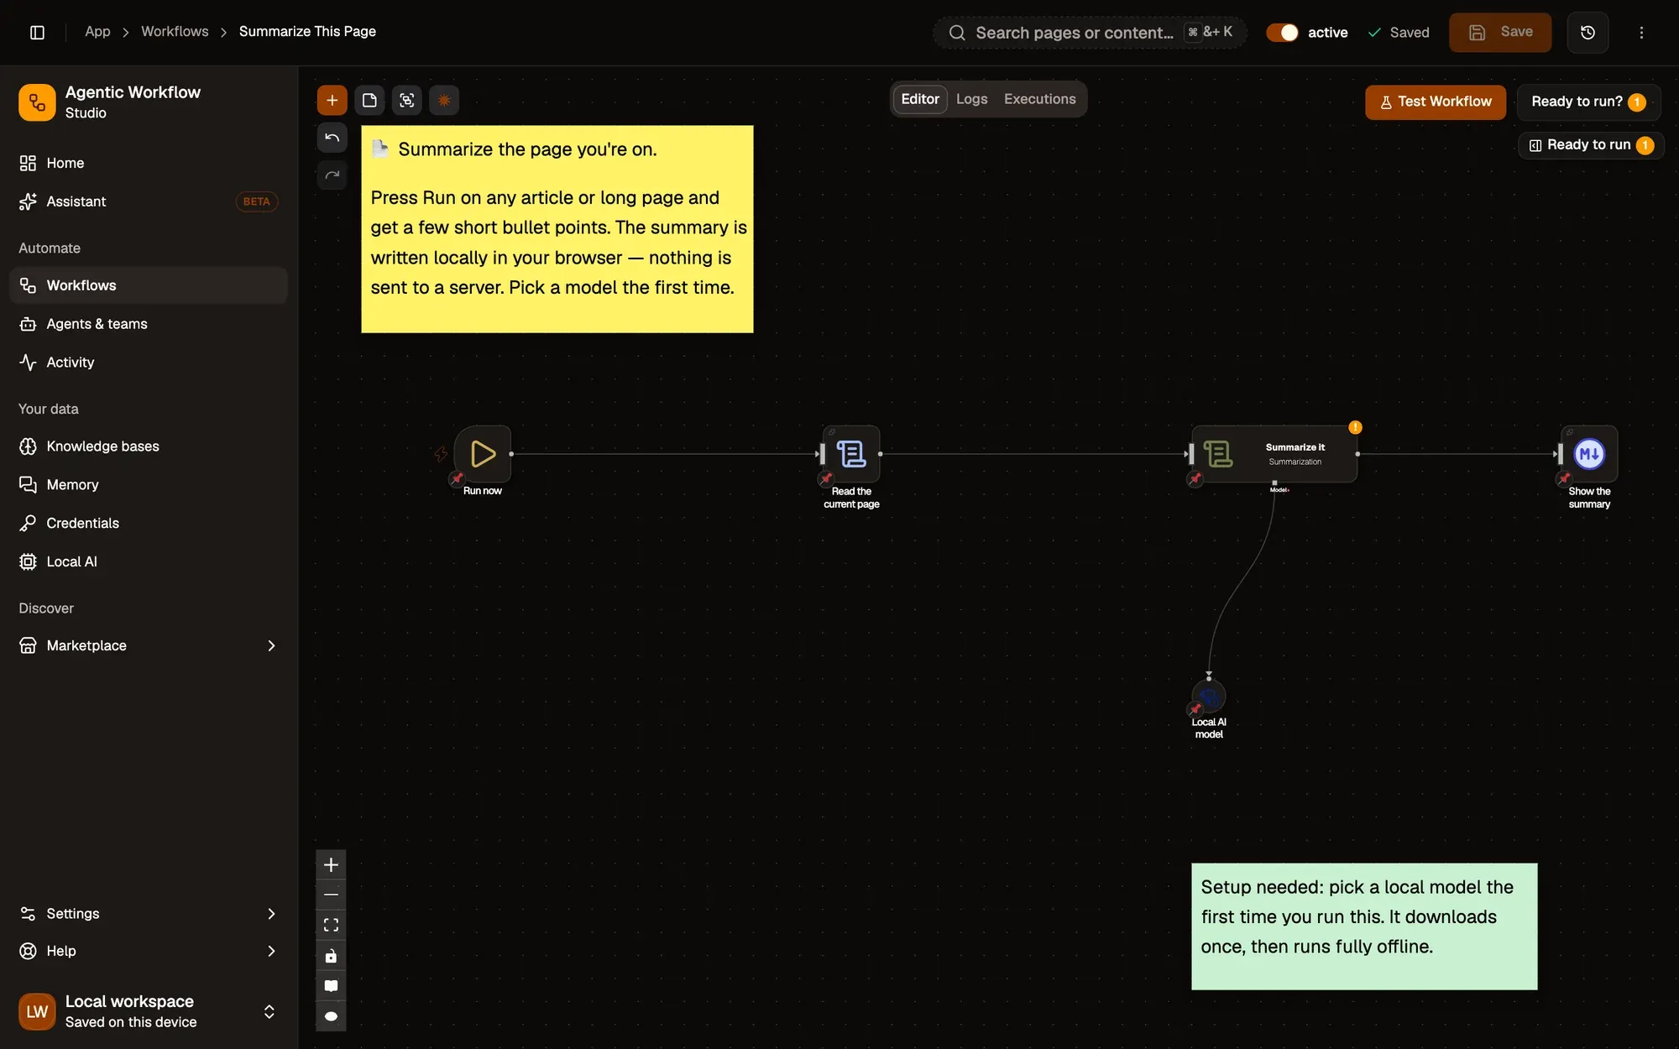Viewport: 1679px width, 1049px height.
Task: Open the Ready to run panel badge
Action: (x=1591, y=145)
